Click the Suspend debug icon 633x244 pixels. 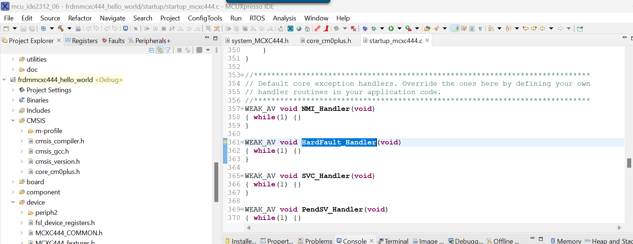click(x=155, y=28)
